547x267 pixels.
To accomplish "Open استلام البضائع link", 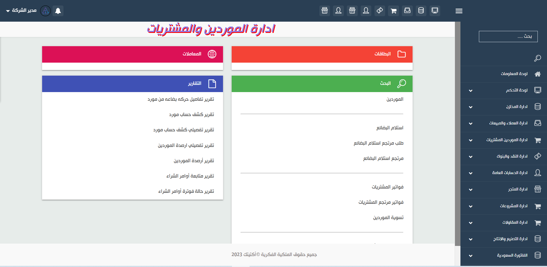I will (x=390, y=128).
